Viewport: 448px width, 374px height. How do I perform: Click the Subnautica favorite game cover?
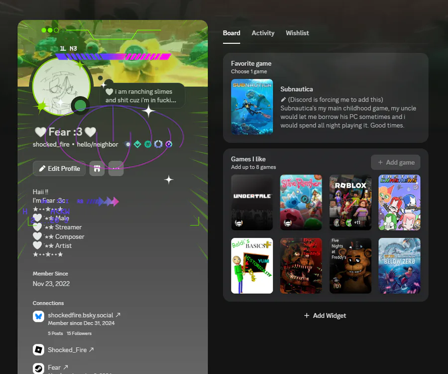click(252, 107)
